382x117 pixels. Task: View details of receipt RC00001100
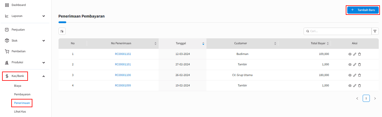point(350,75)
